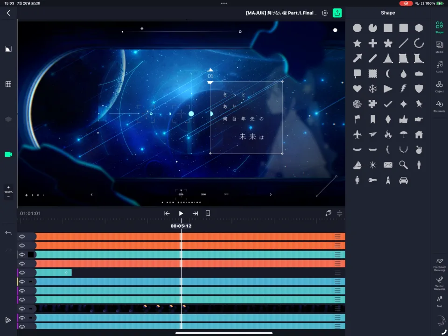Toggle the grid overlay
Screen dimensions: 448x336
point(8,84)
